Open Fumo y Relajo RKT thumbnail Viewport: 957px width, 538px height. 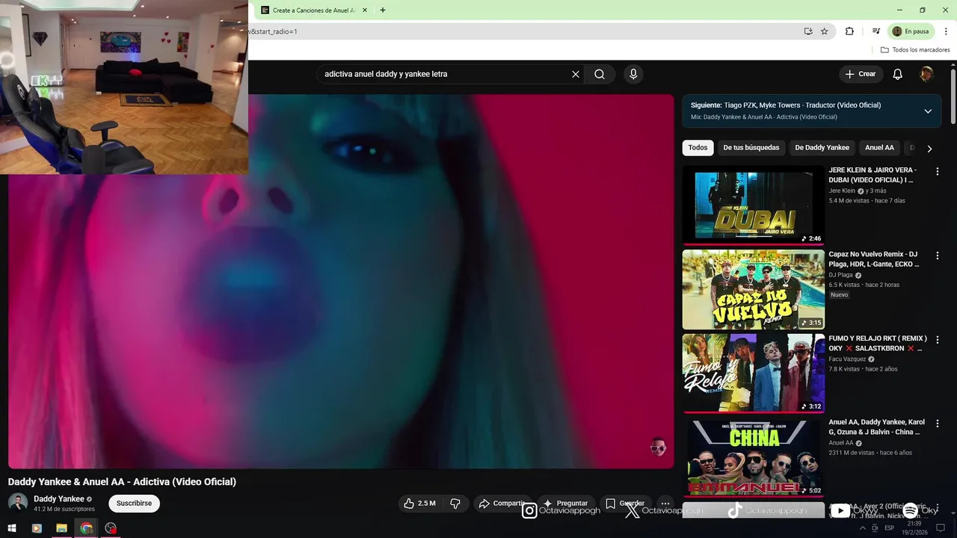point(753,373)
